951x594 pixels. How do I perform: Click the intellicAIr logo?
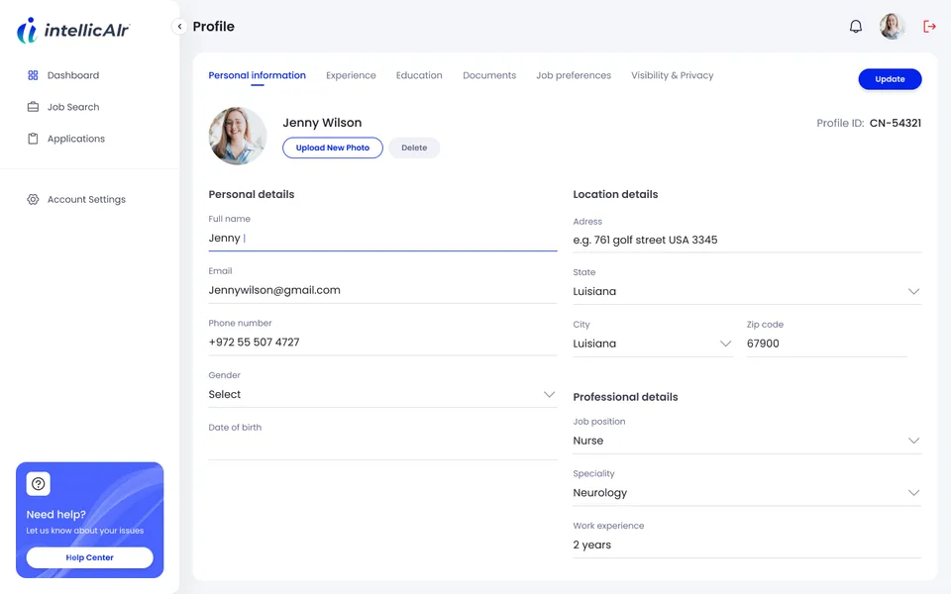click(x=72, y=30)
